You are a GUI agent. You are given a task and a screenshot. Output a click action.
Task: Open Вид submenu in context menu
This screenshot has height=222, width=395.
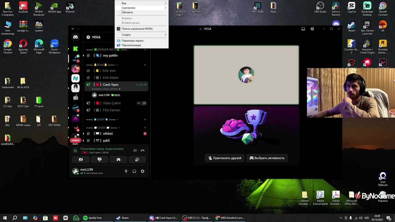click(142, 3)
